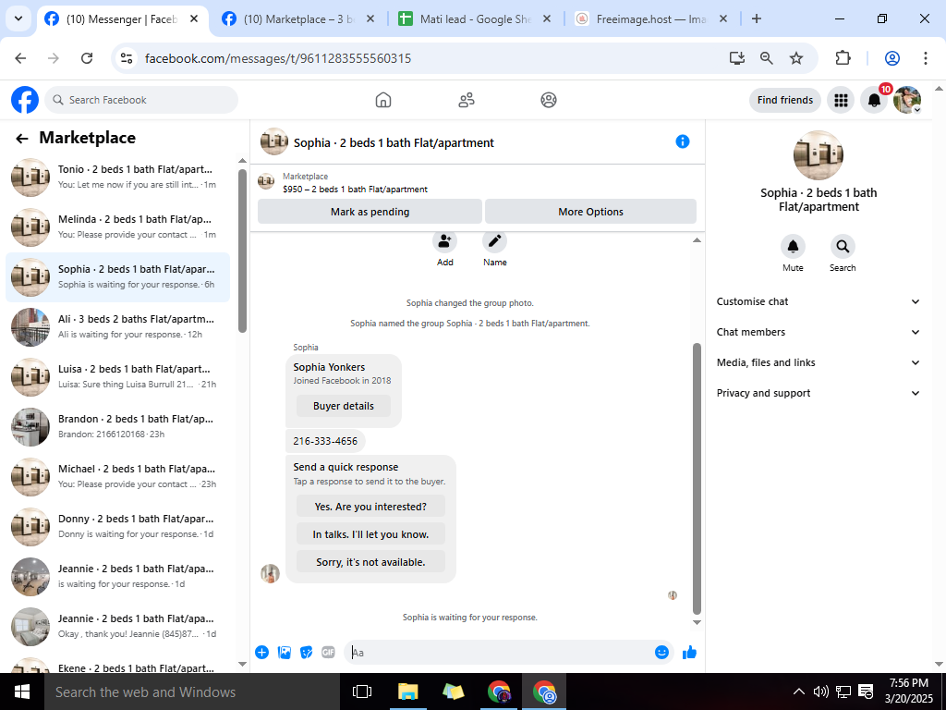Open Ali's 3 beds 2 baths conversation
The height and width of the screenshot is (710, 946).
117,326
